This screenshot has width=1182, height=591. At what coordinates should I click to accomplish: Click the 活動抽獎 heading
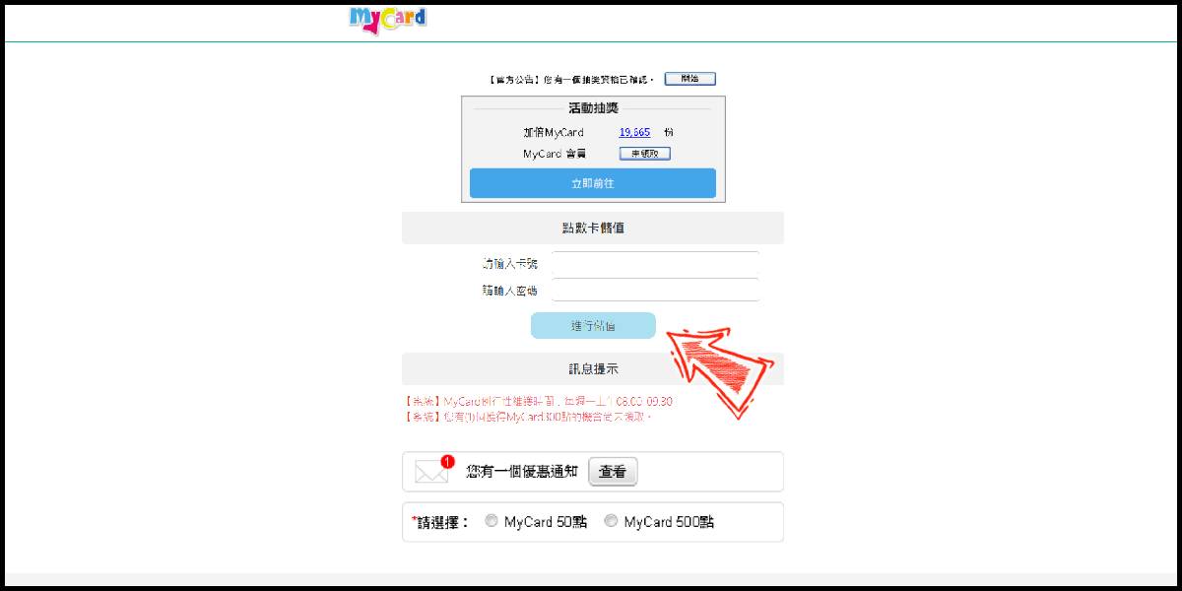click(x=593, y=108)
